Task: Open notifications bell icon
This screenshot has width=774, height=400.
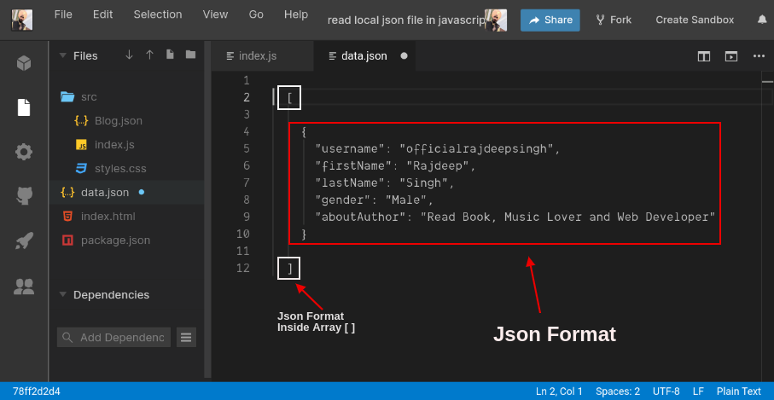Action: coord(762,20)
